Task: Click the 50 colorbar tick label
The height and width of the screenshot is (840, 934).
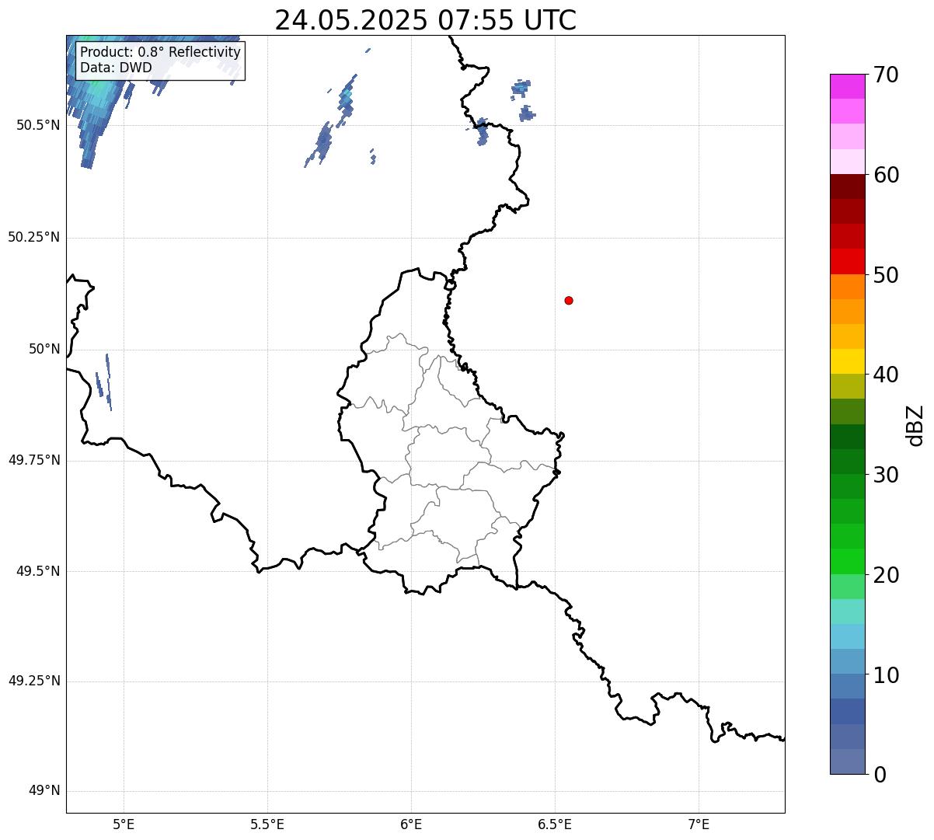Action: coord(886,275)
